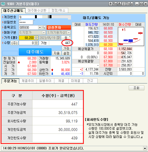Click the 개인한도수량 value 439
Screen dimensions: 148x152
point(74,138)
